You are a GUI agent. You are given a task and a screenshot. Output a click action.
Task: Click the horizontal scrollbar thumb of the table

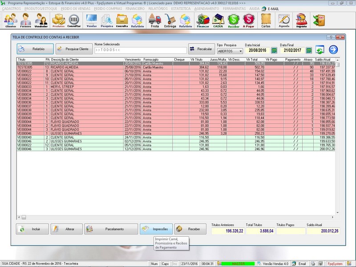(24, 217)
